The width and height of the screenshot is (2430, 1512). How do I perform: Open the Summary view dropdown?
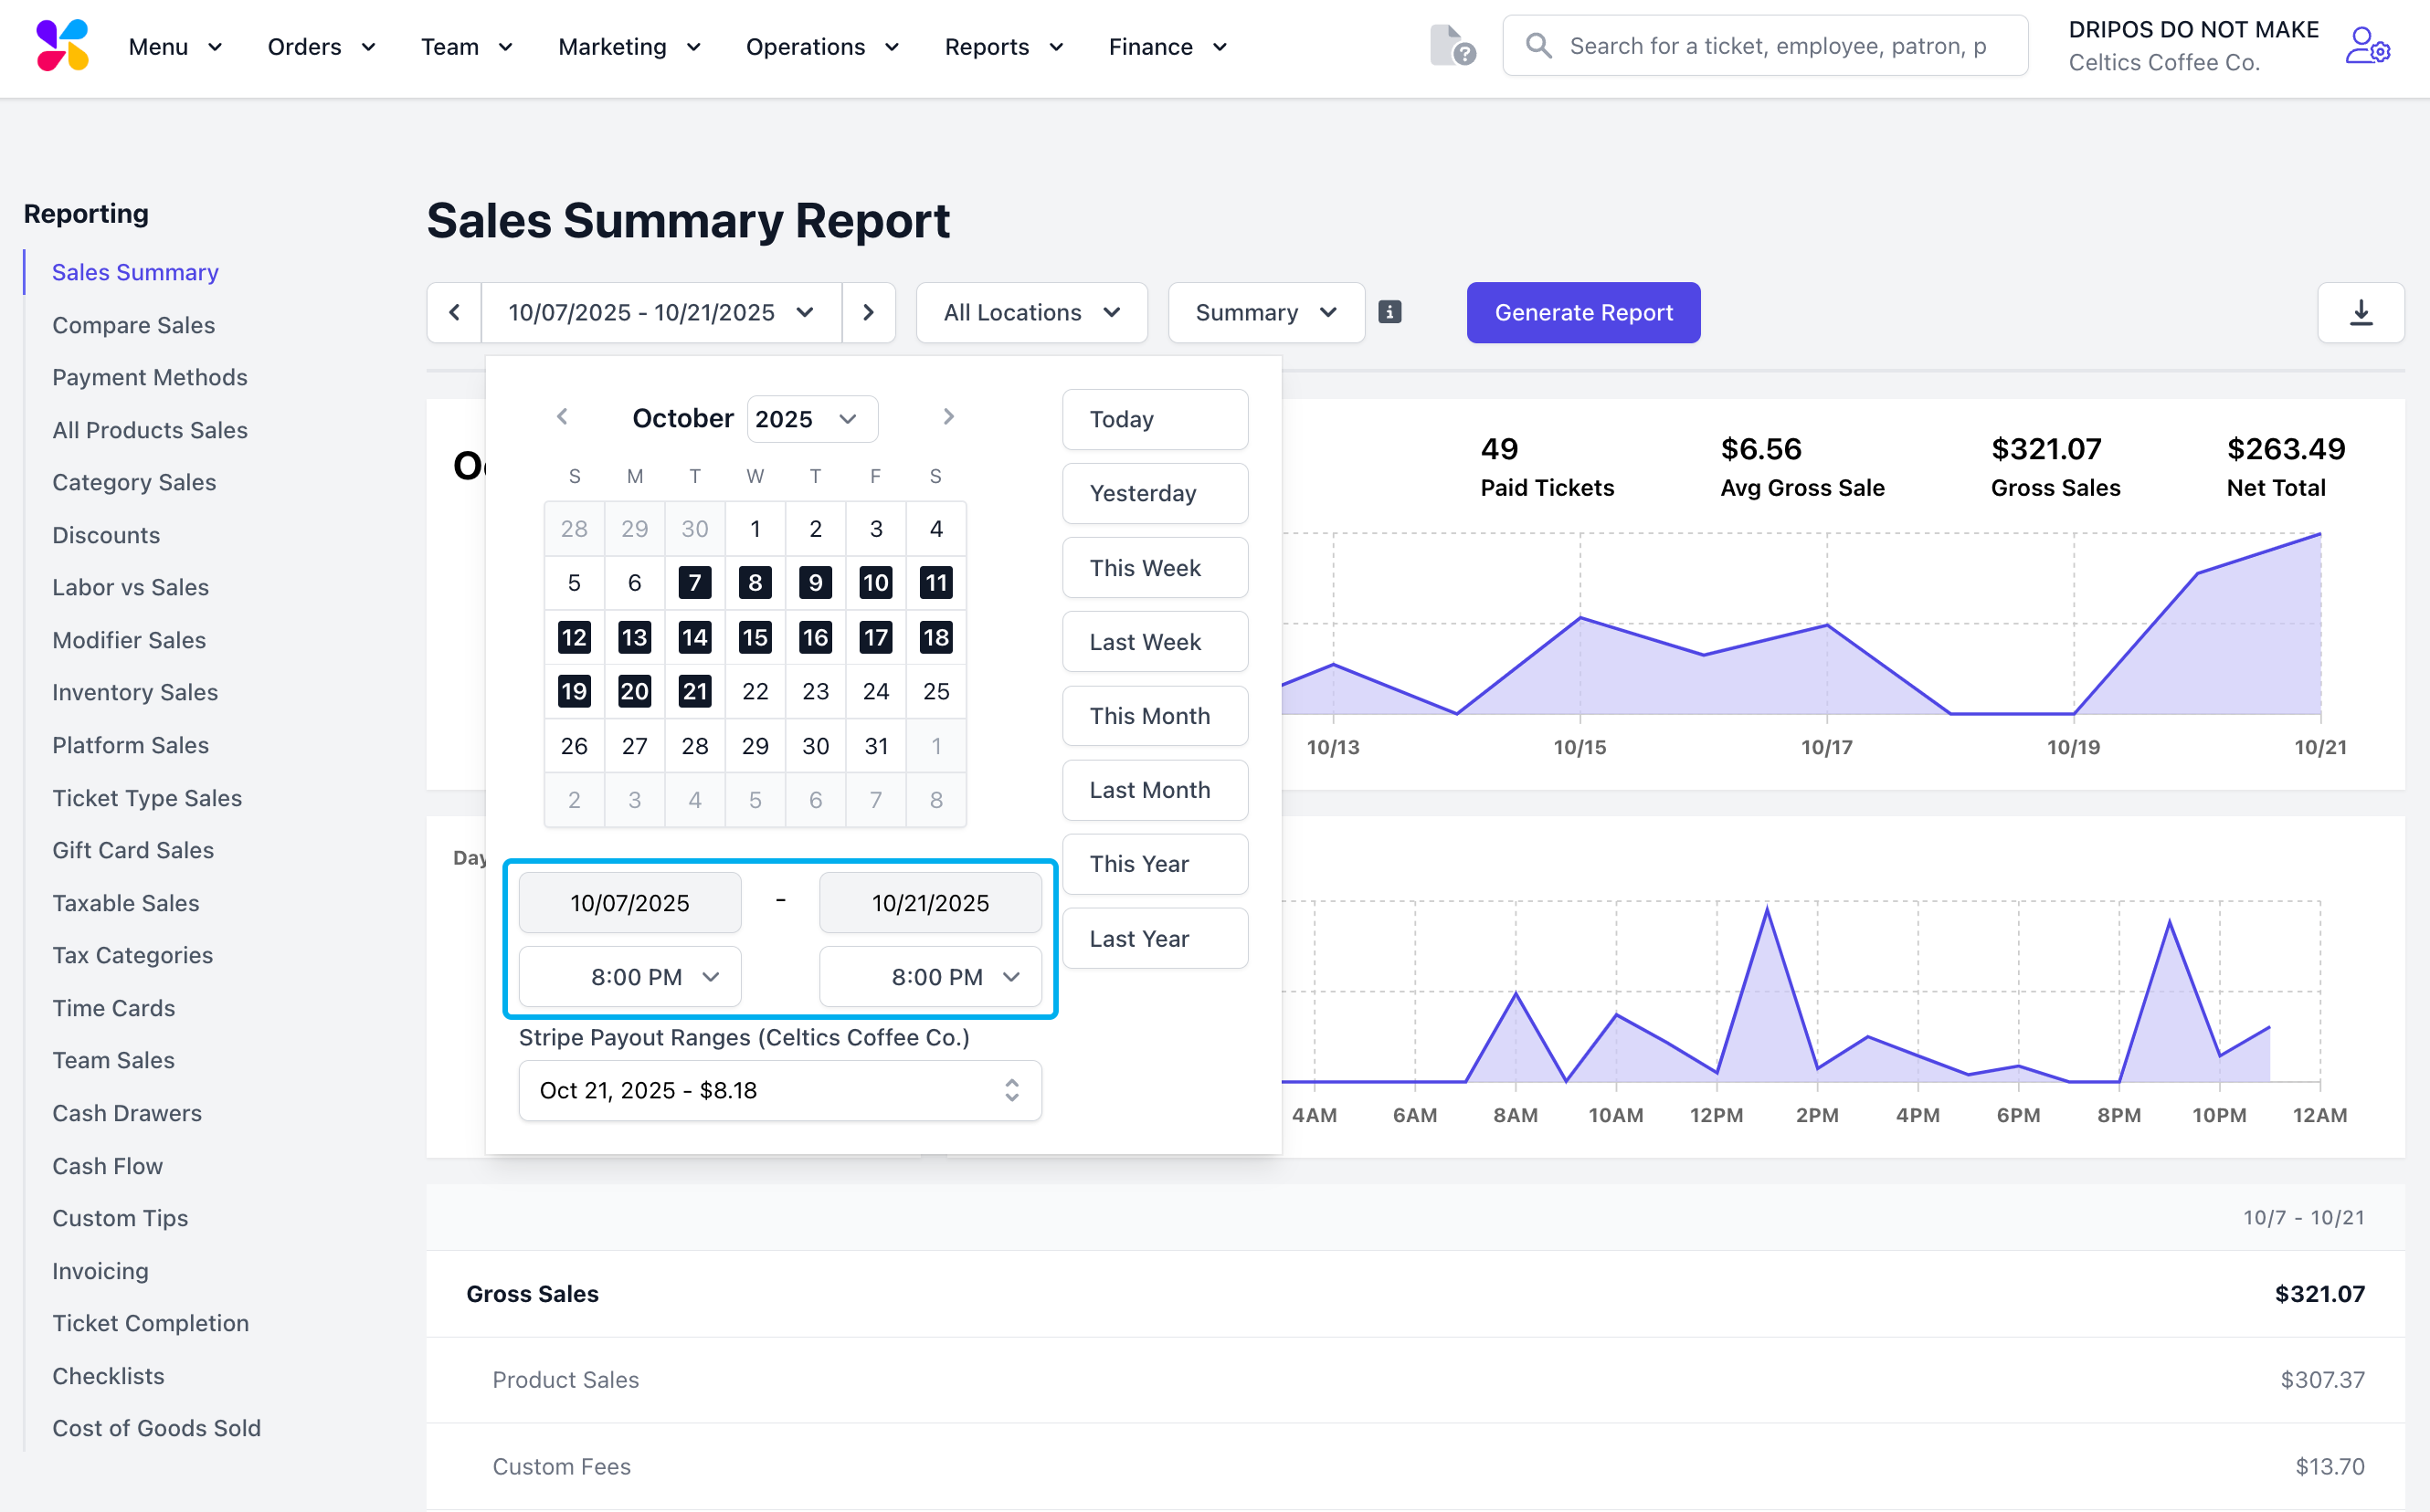coord(1265,313)
